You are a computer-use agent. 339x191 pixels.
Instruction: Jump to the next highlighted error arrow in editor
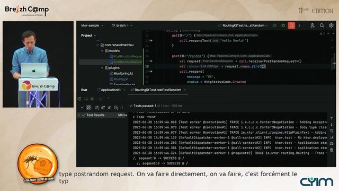pos(333,33)
